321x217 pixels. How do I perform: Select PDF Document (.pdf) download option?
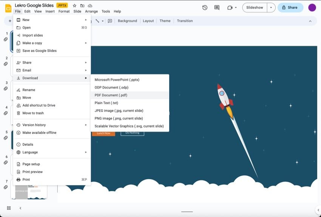(111, 95)
